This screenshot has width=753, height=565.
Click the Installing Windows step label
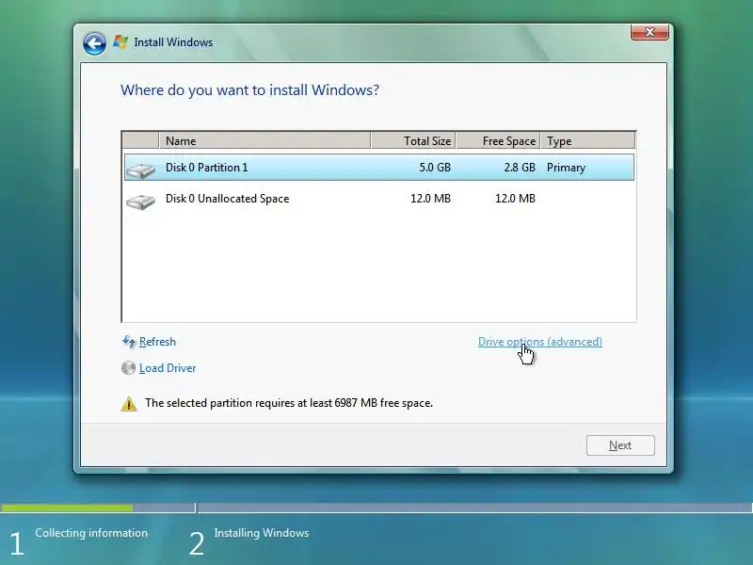tap(262, 533)
